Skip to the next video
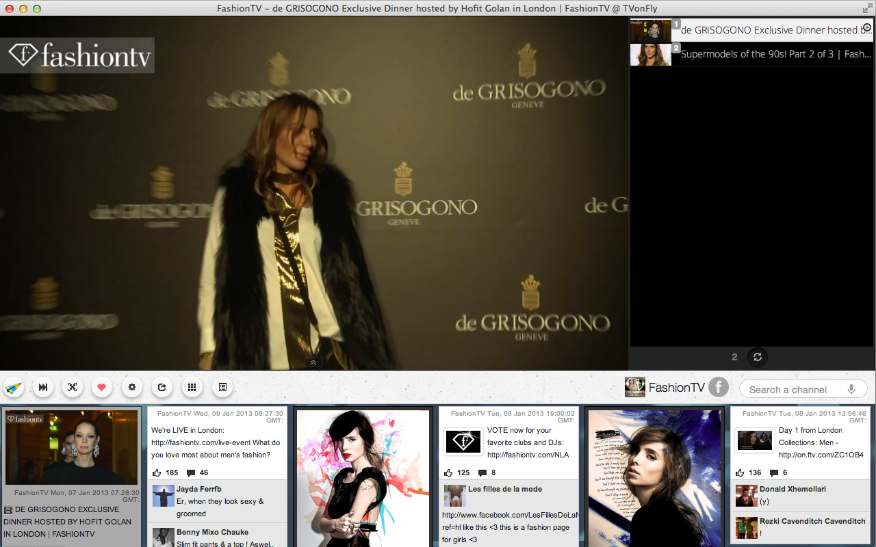The height and width of the screenshot is (547, 876). 43,388
